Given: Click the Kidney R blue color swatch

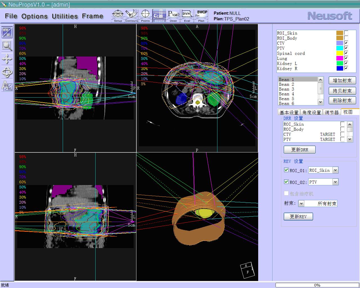Looking at the screenshot, I should point(340,68).
